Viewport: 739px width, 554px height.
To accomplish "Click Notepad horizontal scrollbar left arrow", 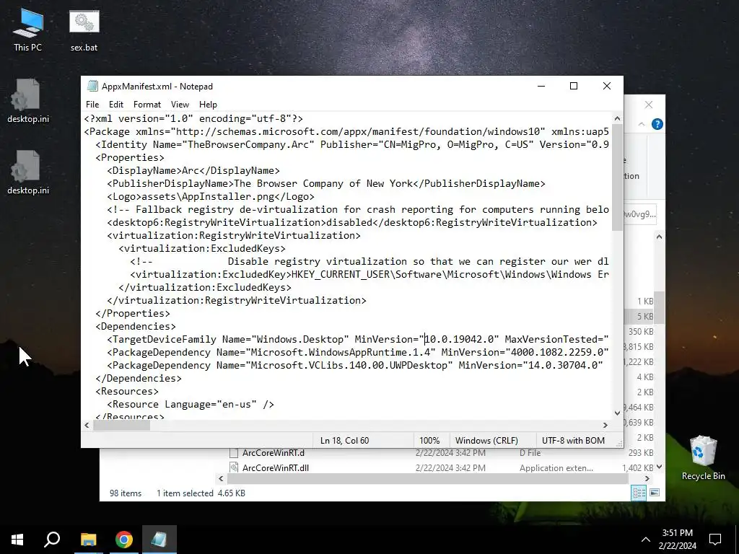I will [x=87, y=425].
